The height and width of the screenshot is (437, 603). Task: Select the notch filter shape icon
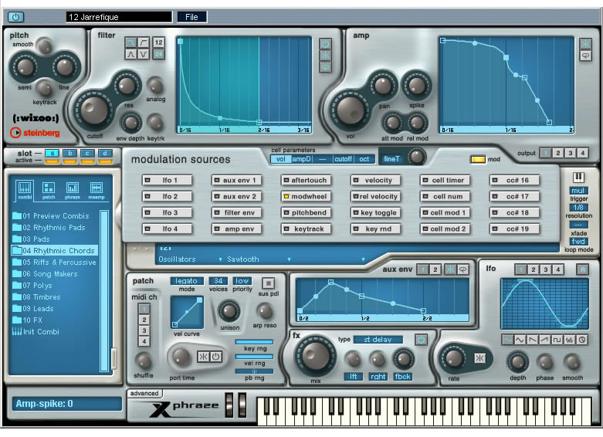click(143, 54)
